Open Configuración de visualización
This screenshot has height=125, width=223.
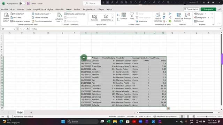tap(165, 117)
